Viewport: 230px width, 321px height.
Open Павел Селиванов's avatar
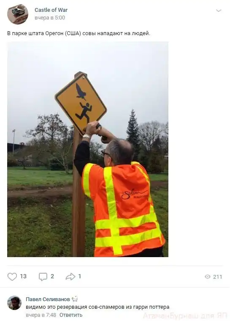[14, 303]
